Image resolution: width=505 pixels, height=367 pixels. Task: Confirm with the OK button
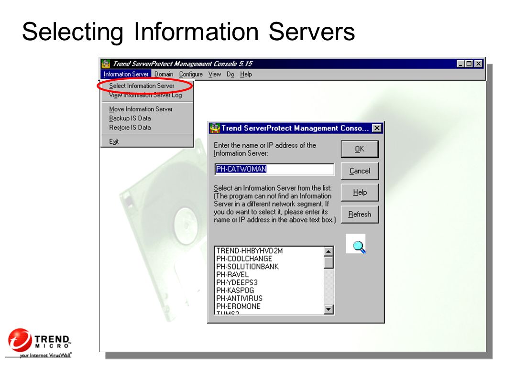coord(360,149)
